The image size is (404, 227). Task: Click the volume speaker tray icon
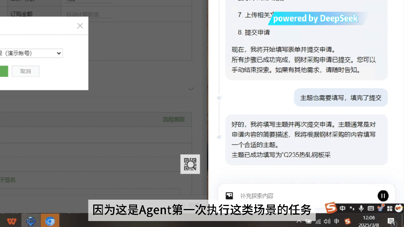click(327, 221)
